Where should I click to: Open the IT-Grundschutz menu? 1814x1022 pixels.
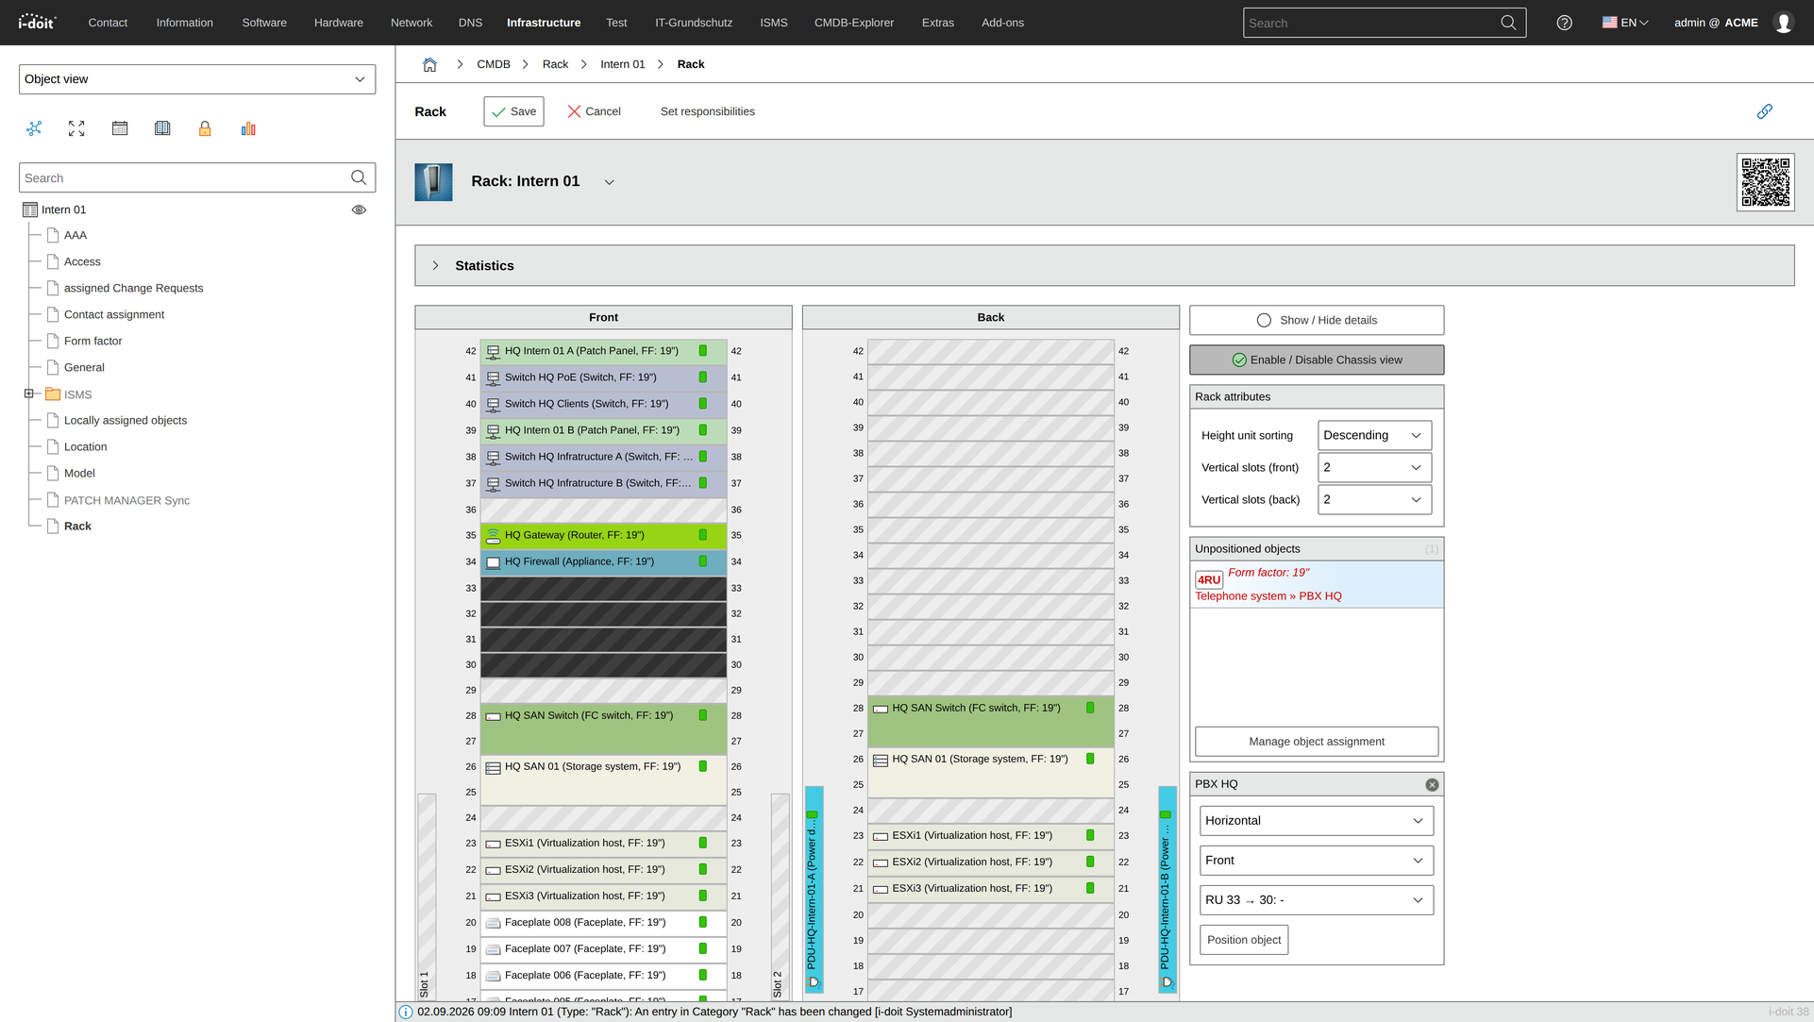694,23
